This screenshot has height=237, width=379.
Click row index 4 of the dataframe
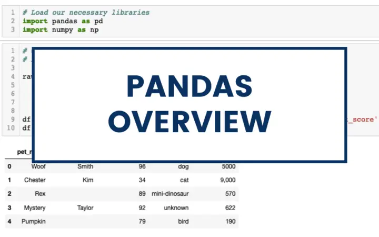coord(9,221)
